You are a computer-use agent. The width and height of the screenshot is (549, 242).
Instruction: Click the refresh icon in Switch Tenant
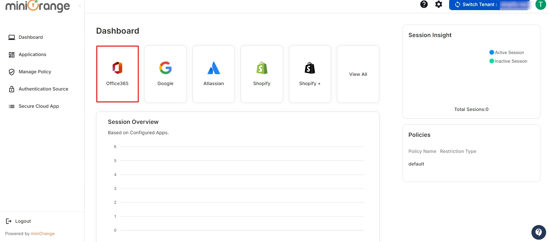[x=457, y=5]
